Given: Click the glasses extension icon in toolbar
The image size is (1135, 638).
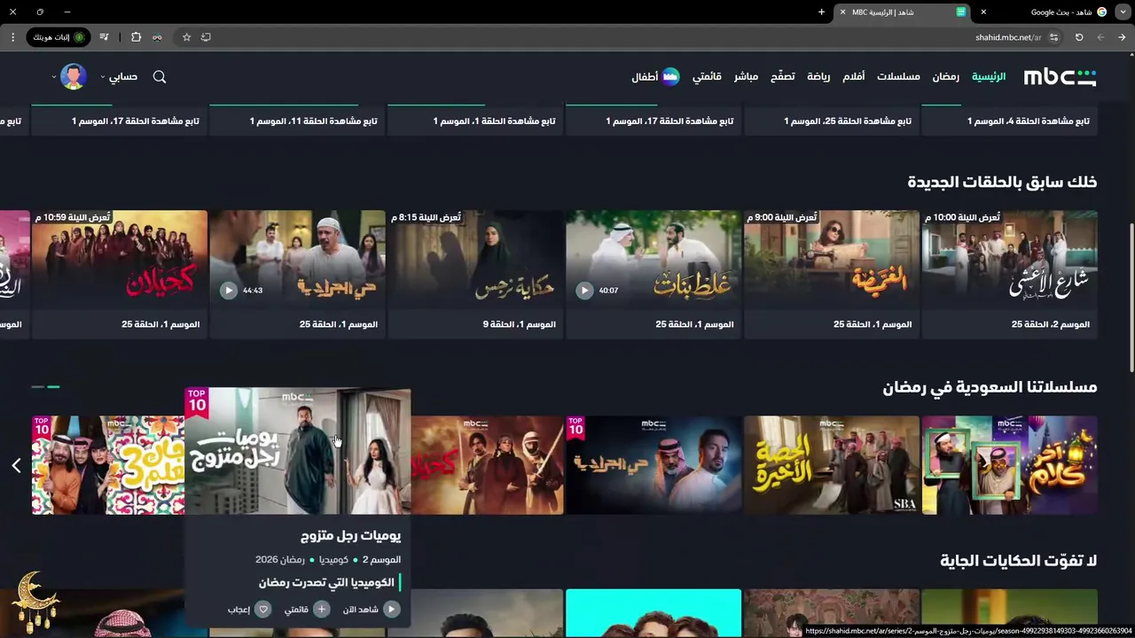Looking at the screenshot, I should click(x=157, y=37).
